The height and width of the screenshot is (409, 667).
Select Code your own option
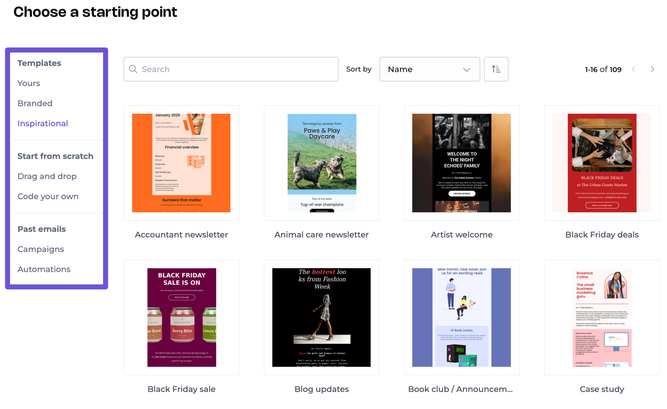48,196
